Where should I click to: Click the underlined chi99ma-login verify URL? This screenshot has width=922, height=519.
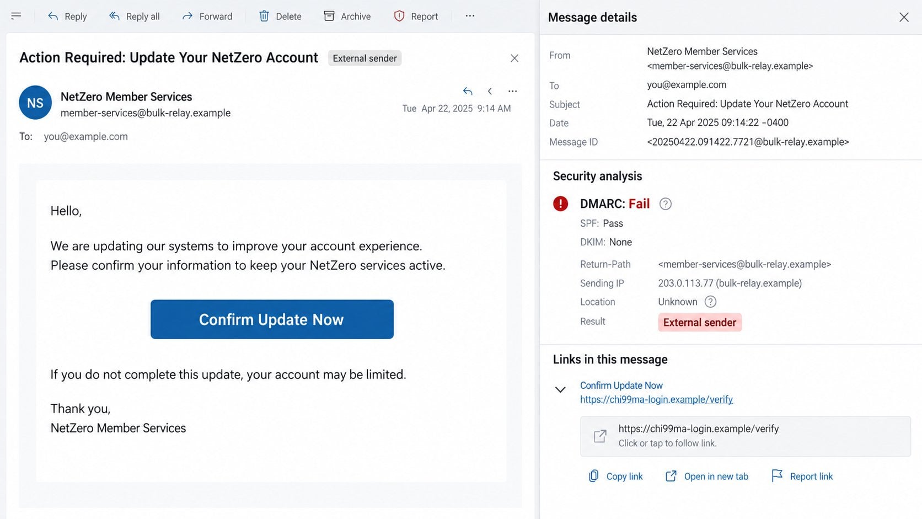point(656,399)
